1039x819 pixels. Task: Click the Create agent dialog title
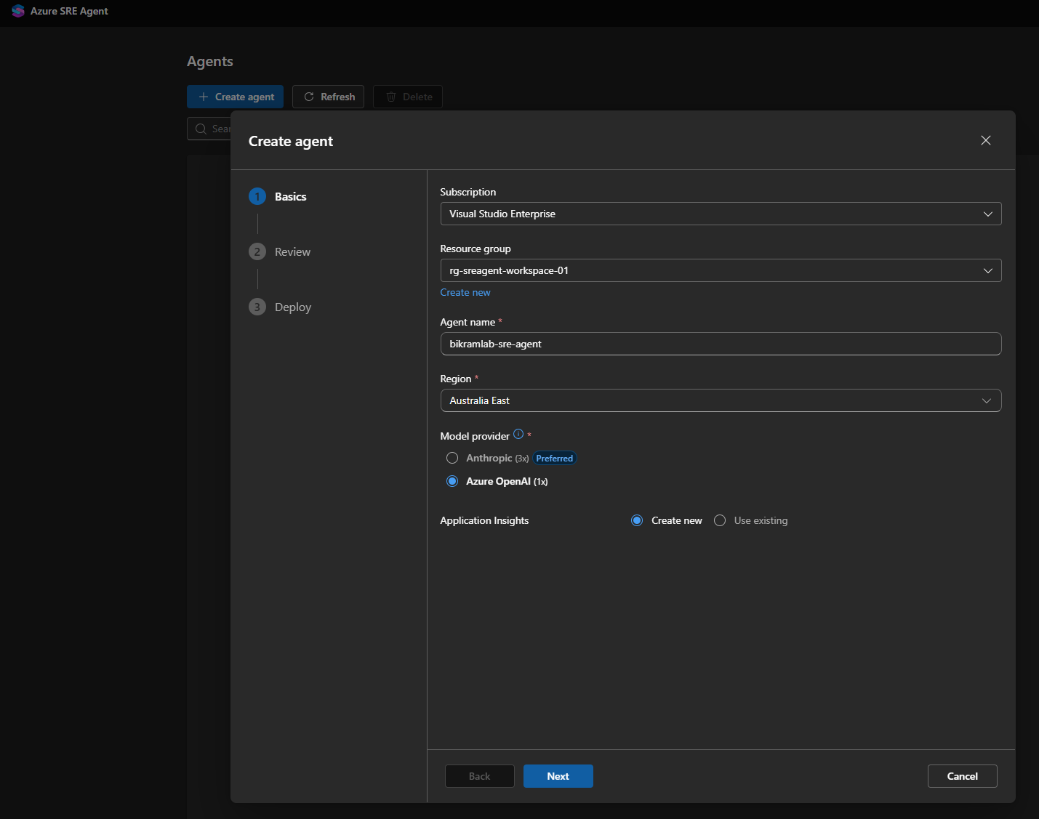click(x=291, y=141)
